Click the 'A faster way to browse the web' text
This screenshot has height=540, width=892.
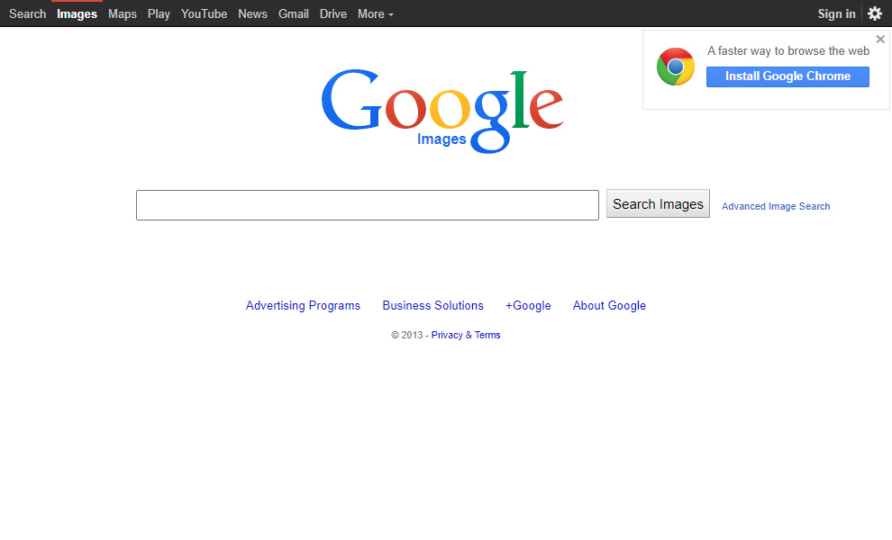[788, 51]
